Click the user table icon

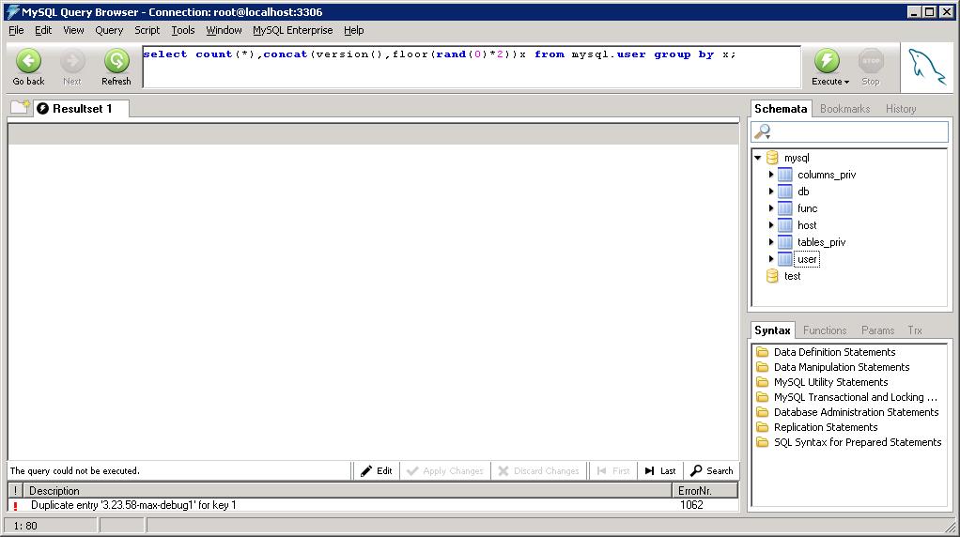(785, 259)
